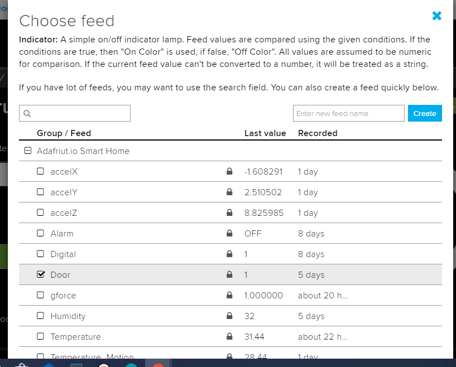Click the Temperature feed name
Image resolution: width=456 pixels, height=367 pixels.
[75, 337]
